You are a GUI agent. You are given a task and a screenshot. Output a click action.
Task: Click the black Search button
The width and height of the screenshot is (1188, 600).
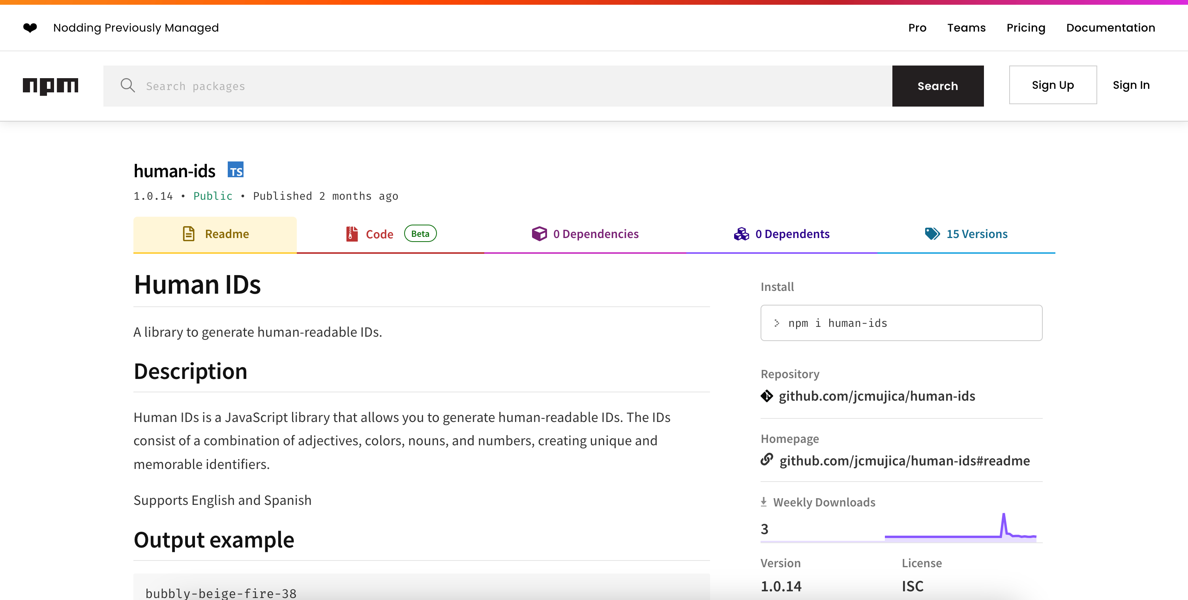tap(938, 86)
